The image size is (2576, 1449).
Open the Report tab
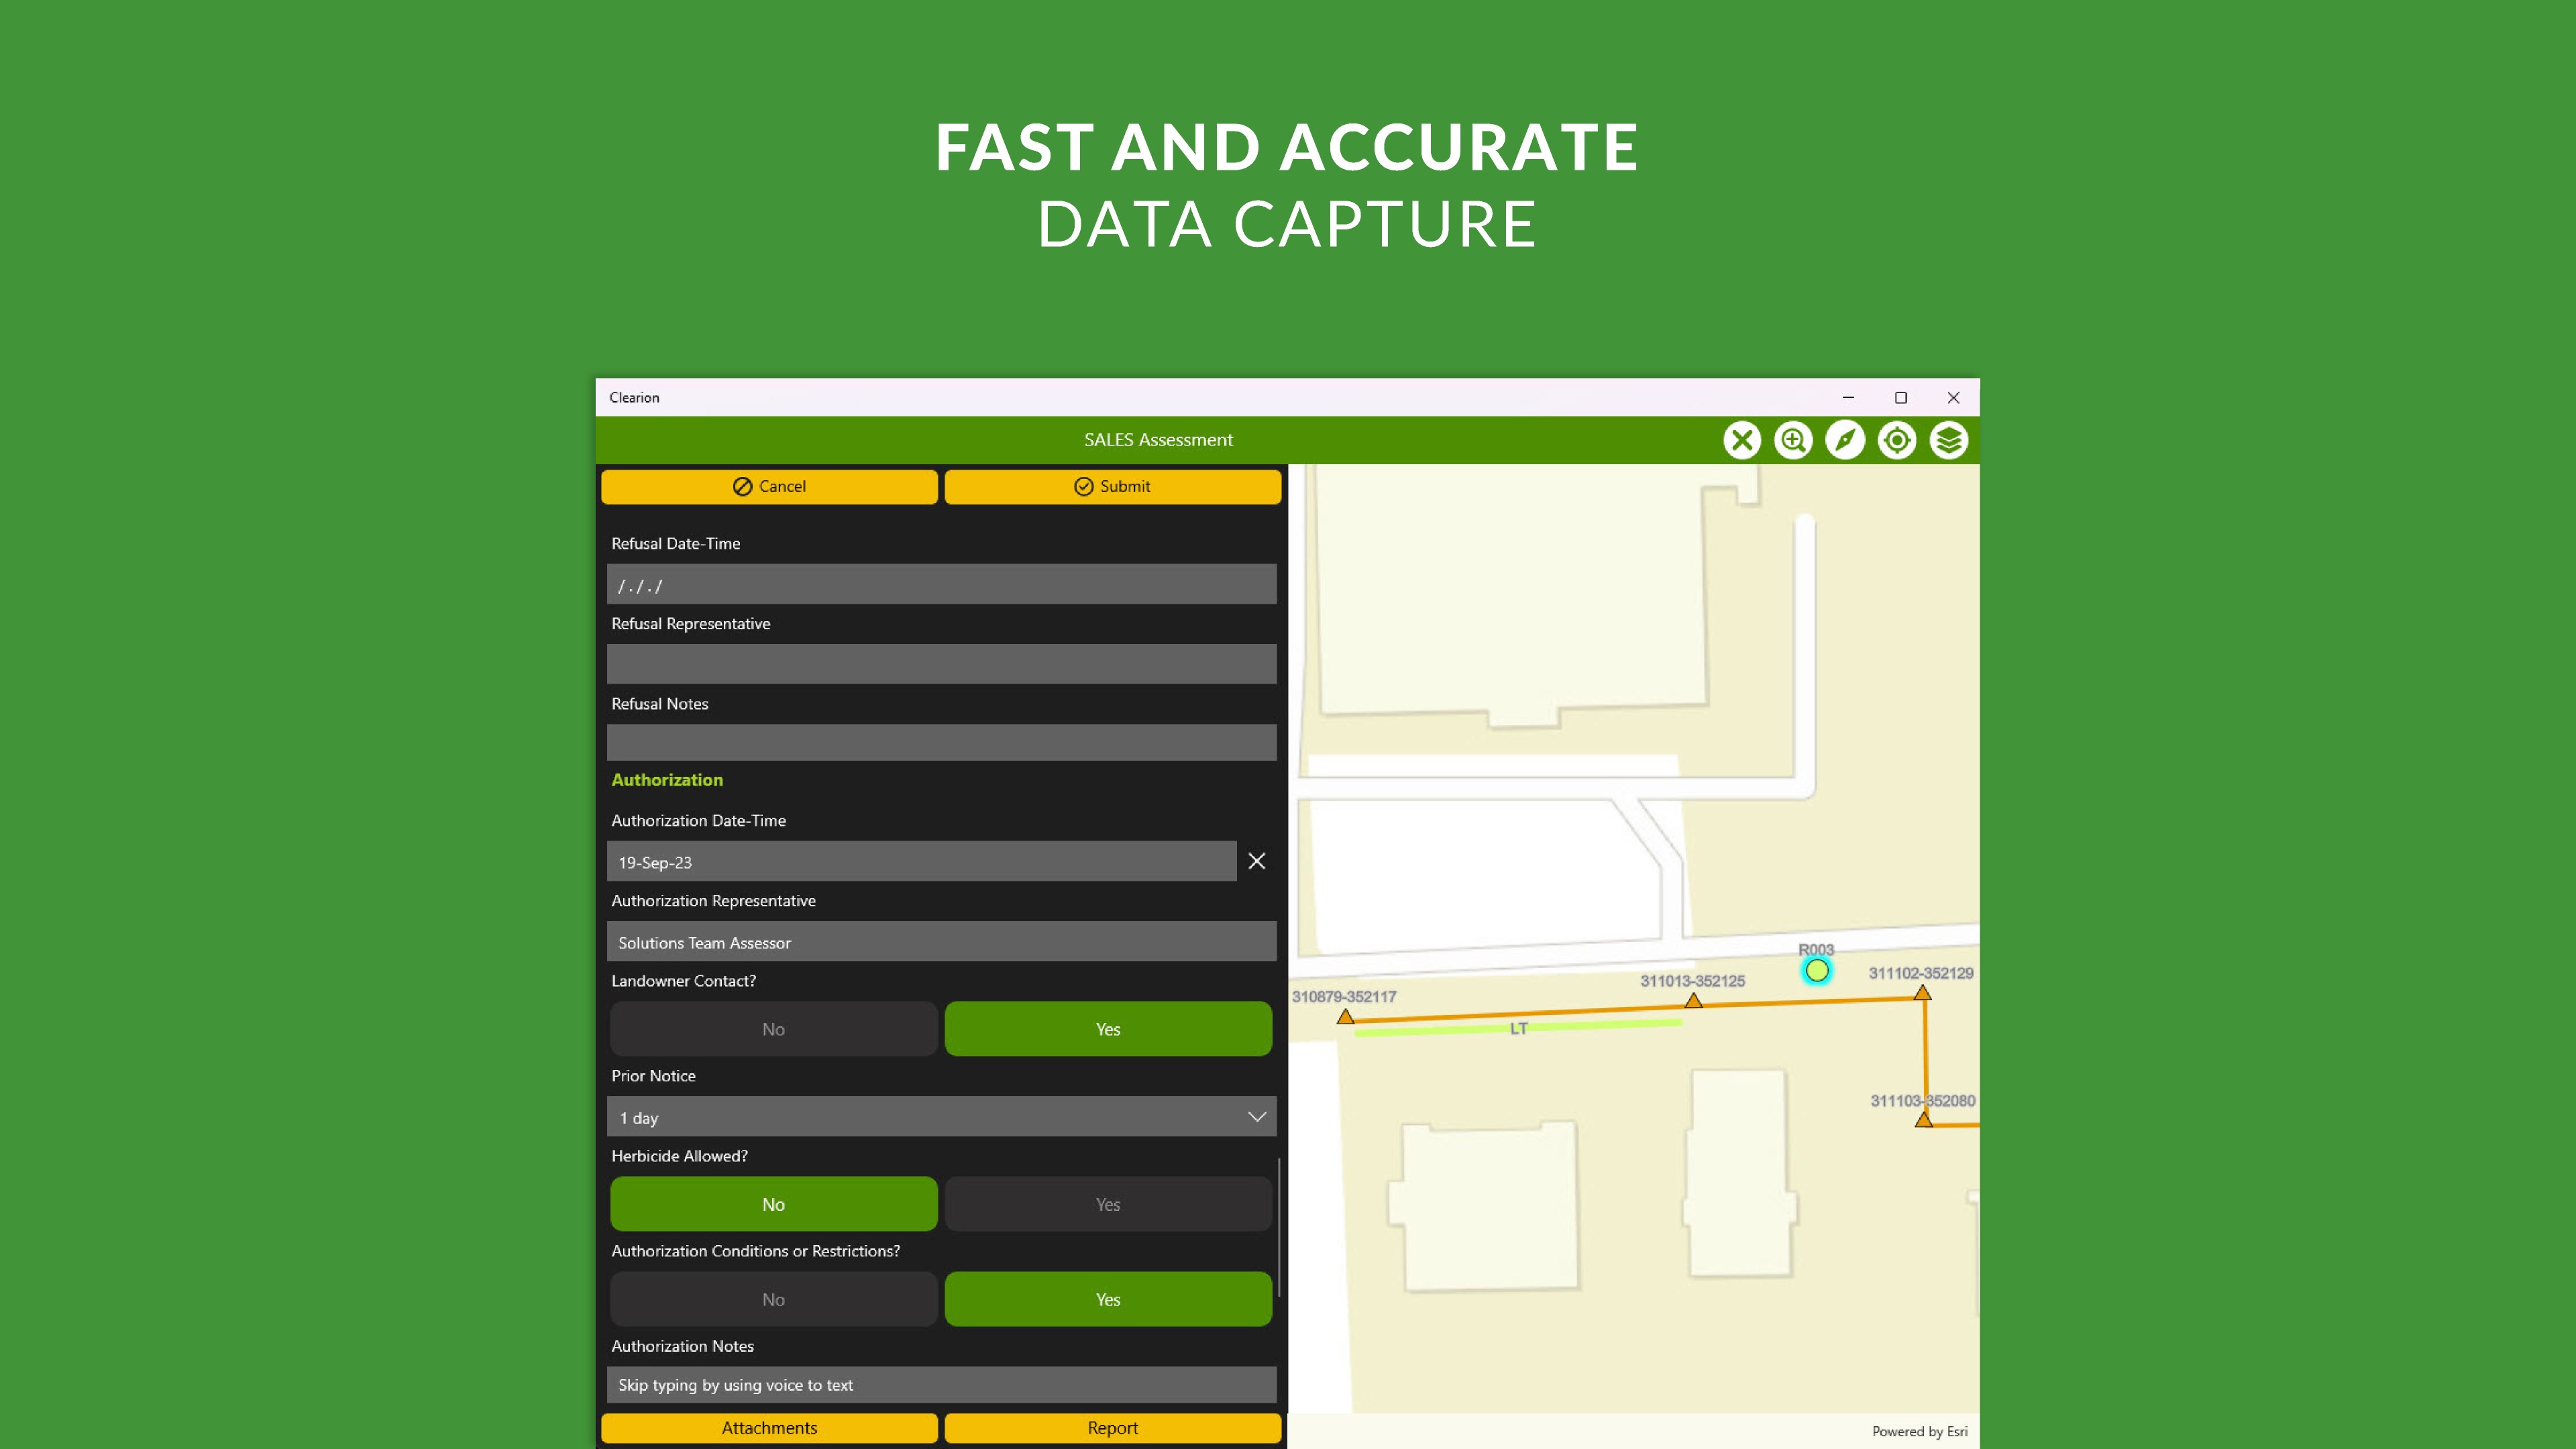[1112, 1428]
